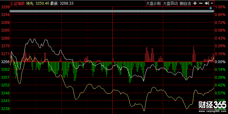The width and height of the screenshot is (228, 114).
Task: Click the 0.00% baseline percentage label
Action: click(220, 62)
